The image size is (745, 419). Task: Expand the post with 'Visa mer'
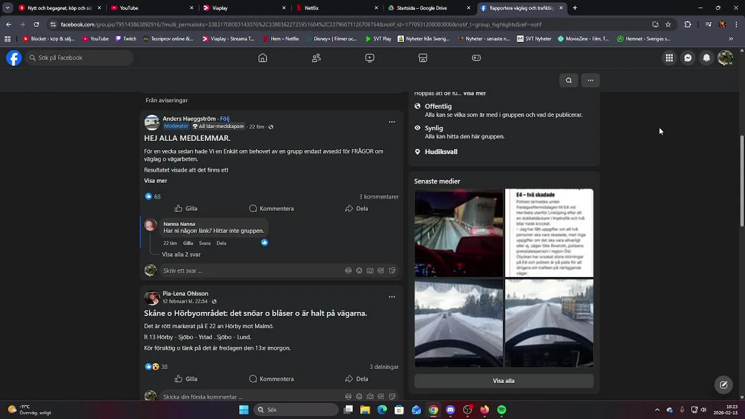155,181
